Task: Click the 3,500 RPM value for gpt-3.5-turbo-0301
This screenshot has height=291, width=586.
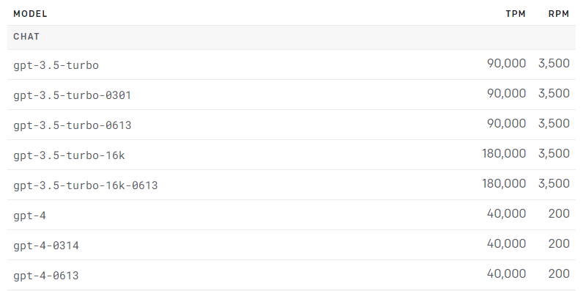Action: coord(554,94)
